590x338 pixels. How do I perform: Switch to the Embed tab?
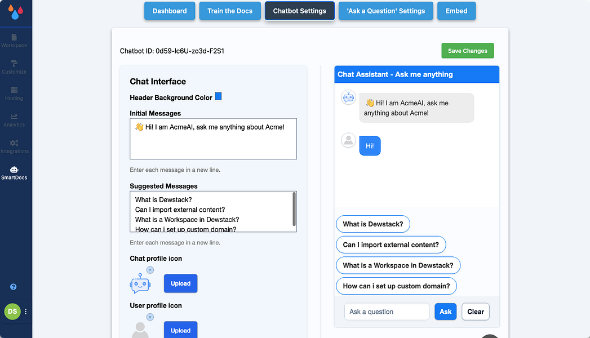(x=456, y=11)
